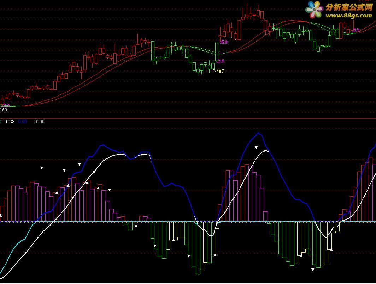Click the white down-triangle marker under the highest blue peak
The width and height of the screenshot is (376, 284).
pos(256,148)
